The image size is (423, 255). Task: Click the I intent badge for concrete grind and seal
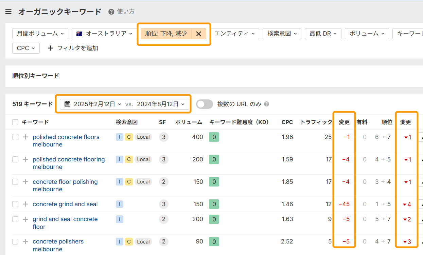[x=119, y=204]
